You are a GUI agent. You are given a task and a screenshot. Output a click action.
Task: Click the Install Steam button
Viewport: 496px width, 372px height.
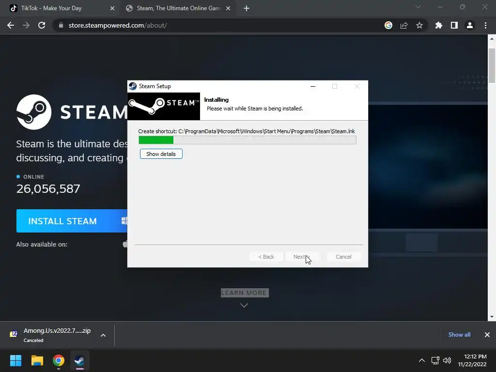tap(72, 221)
